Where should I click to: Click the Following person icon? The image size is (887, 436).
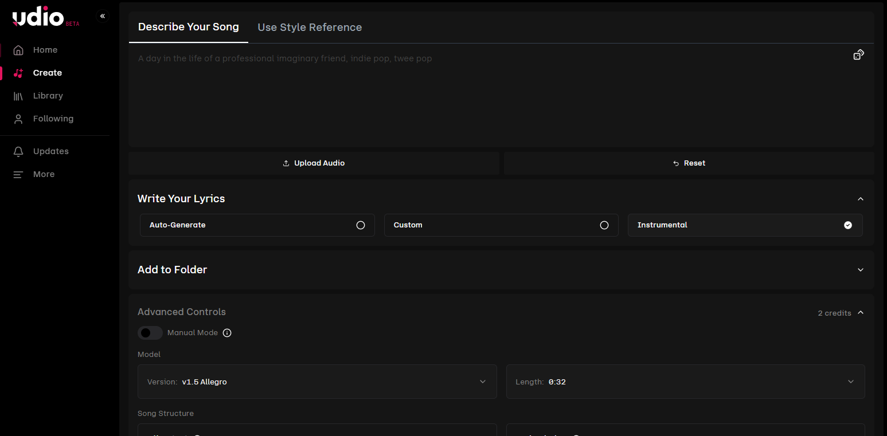pyautogui.click(x=18, y=119)
